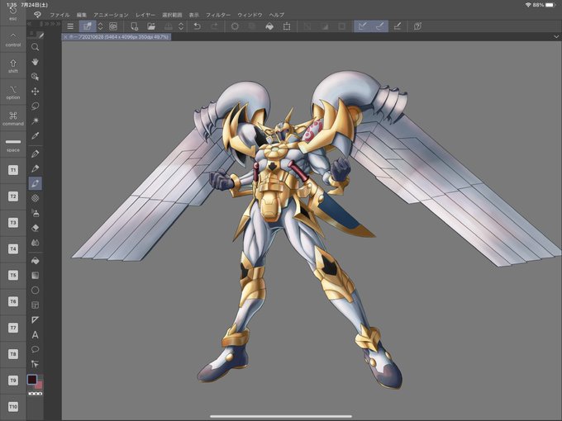Open the レイヤー (Layer) menu

coord(145,15)
